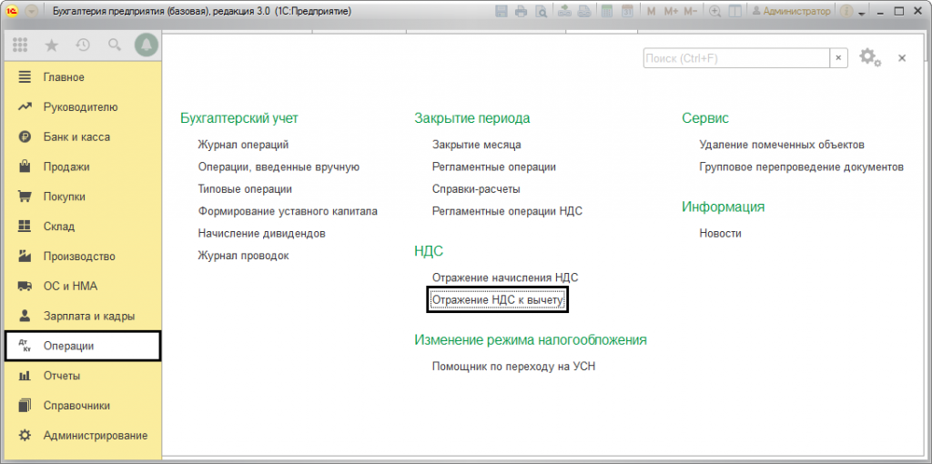The image size is (932, 464).
Task: Expand the 1C main menu dropdown arrow
Action: [x=33, y=12]
